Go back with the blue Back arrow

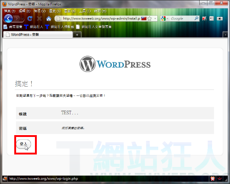pos(8,18)
